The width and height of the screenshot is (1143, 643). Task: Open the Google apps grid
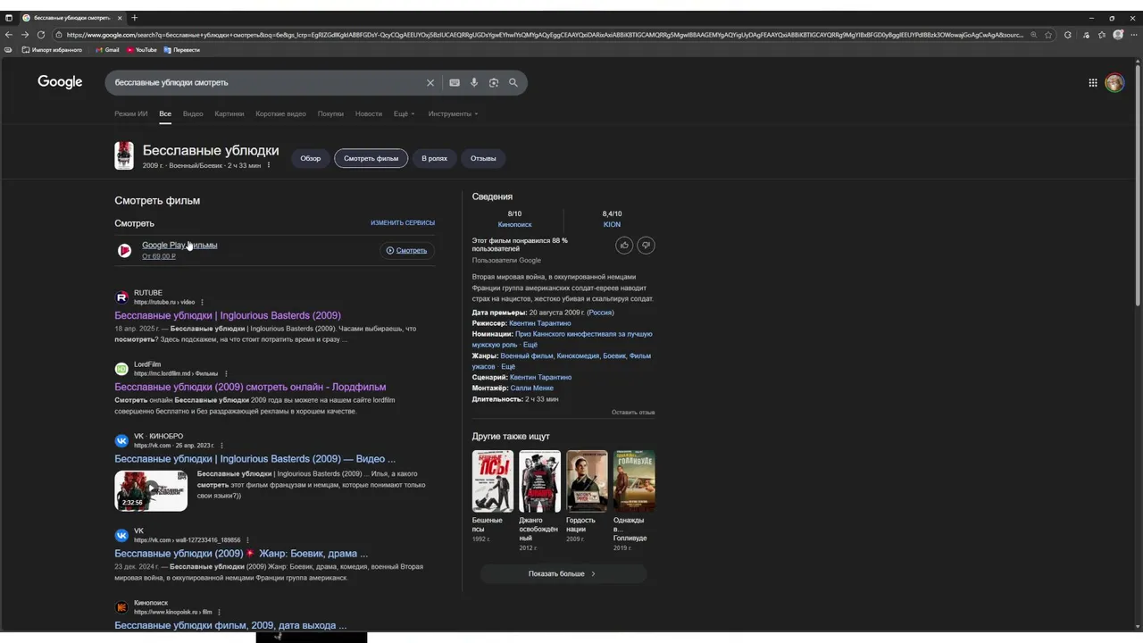click(x=1093, y=83)
